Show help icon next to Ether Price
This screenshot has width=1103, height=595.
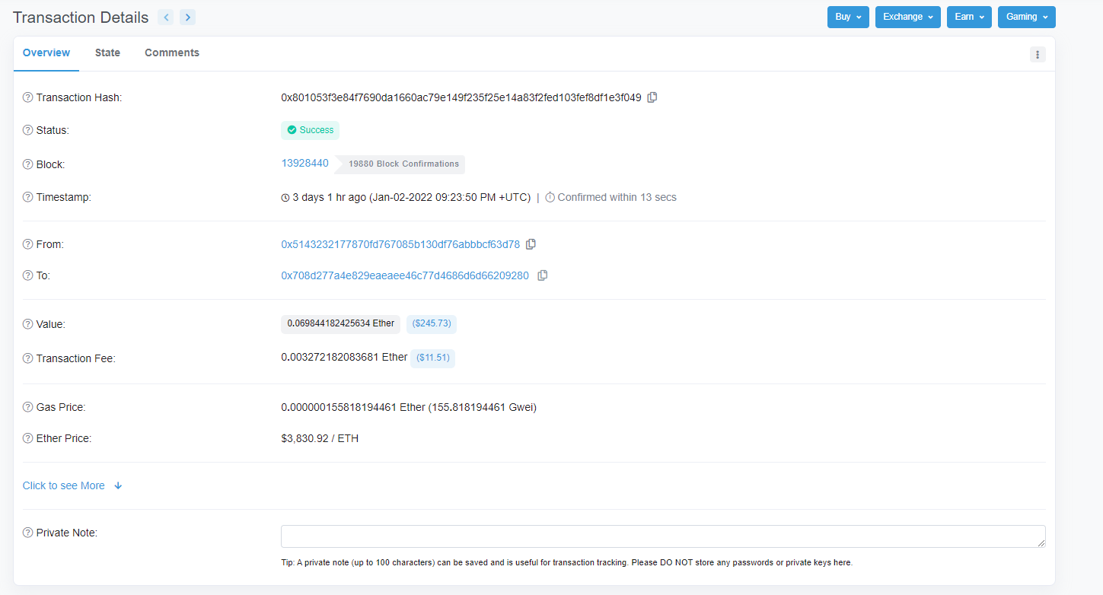(28, 438)
